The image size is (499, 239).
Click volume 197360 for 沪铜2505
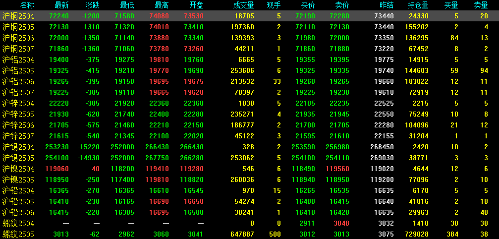click(x=242, y=27)
